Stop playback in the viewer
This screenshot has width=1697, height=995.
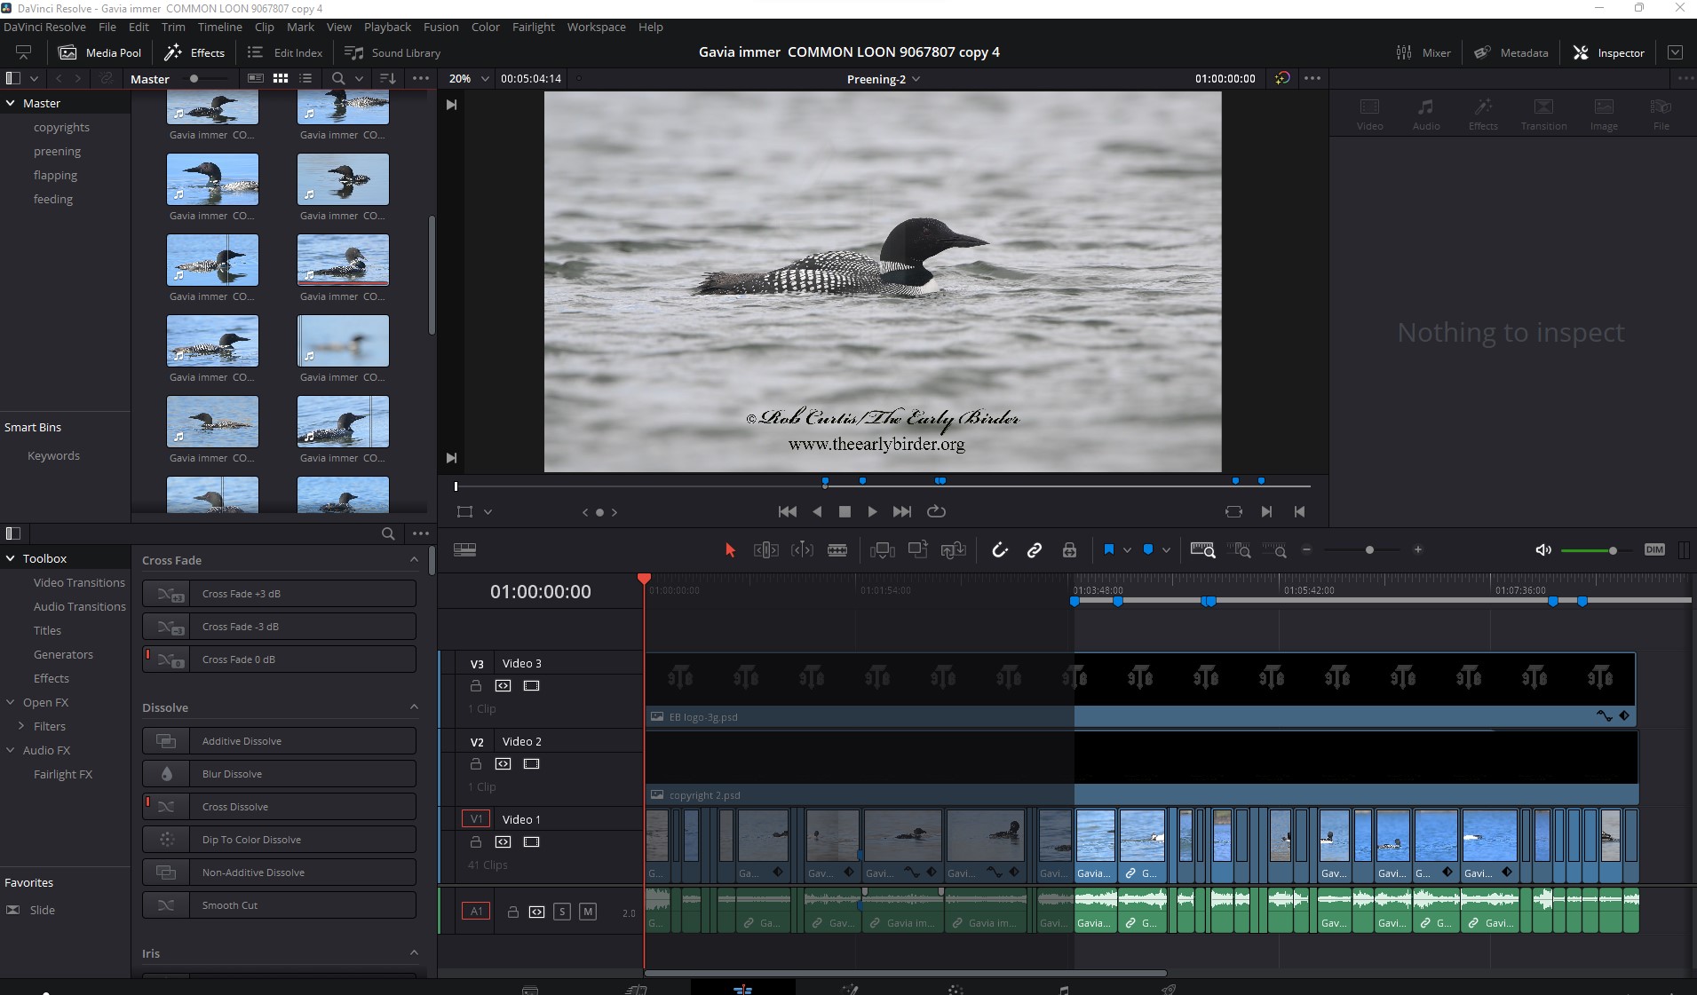coord(845,511)
